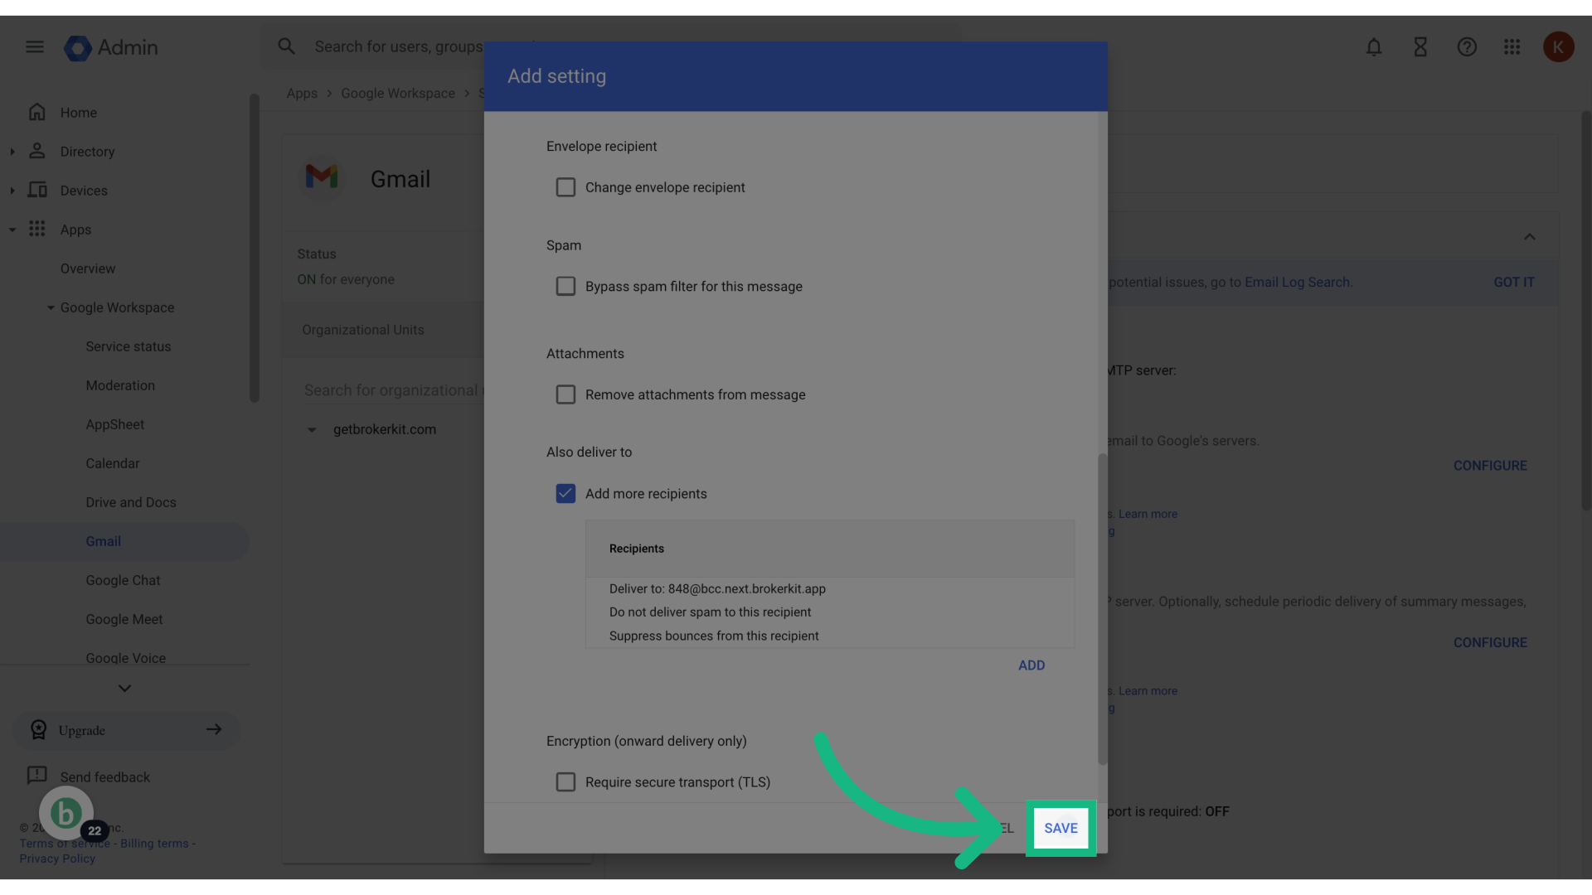Click the account avatar K
The width and height of the screenshot is (1592, 895).
click(x=1558, y=47)
